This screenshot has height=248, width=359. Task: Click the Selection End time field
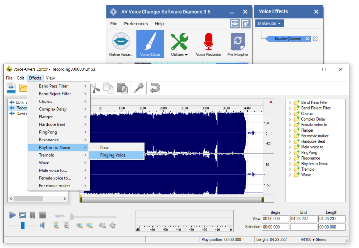[x=304, y=227]
